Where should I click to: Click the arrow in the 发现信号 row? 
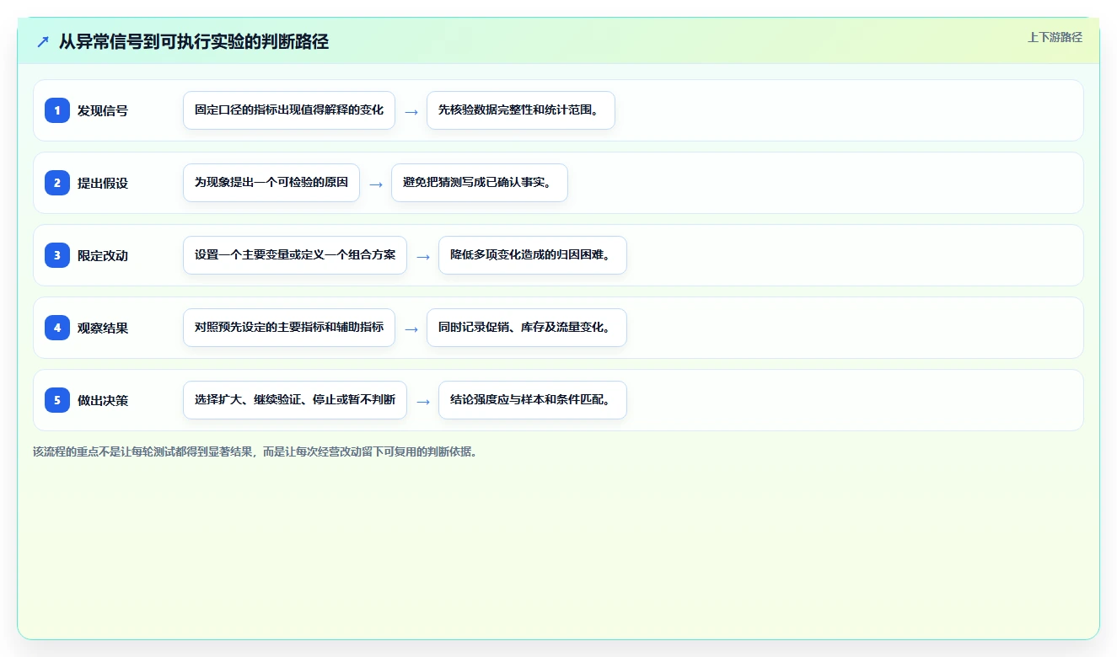(411, 111)
